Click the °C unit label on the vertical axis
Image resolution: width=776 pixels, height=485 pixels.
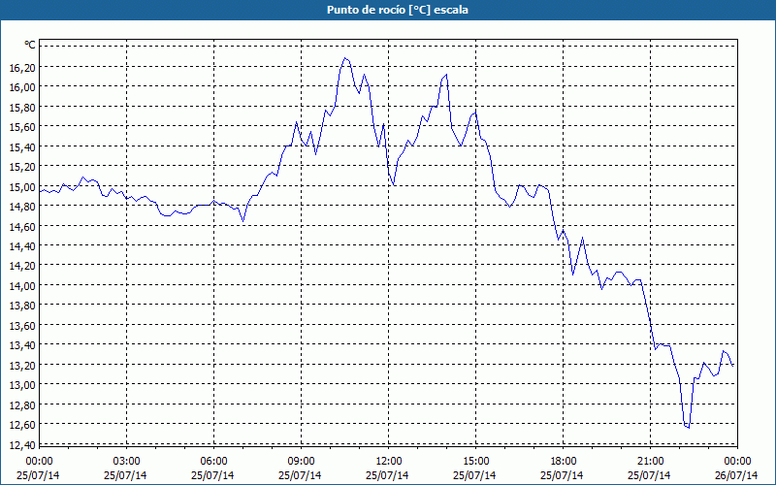point(30,46)
